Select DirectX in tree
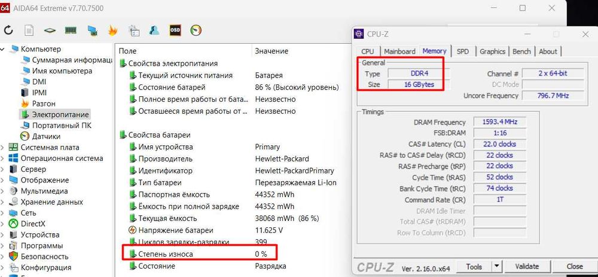Image resolution: width=598 pixels, height=277 pixels. [x=33, y=224]
